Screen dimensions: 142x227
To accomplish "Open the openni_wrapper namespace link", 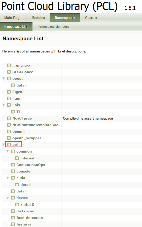I will point(27,138).
